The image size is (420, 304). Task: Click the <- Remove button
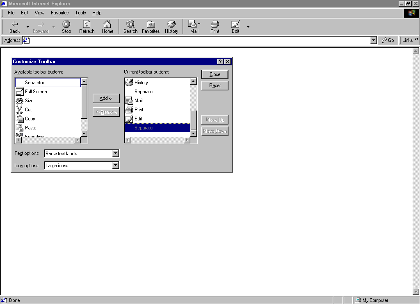click(106, 112)
